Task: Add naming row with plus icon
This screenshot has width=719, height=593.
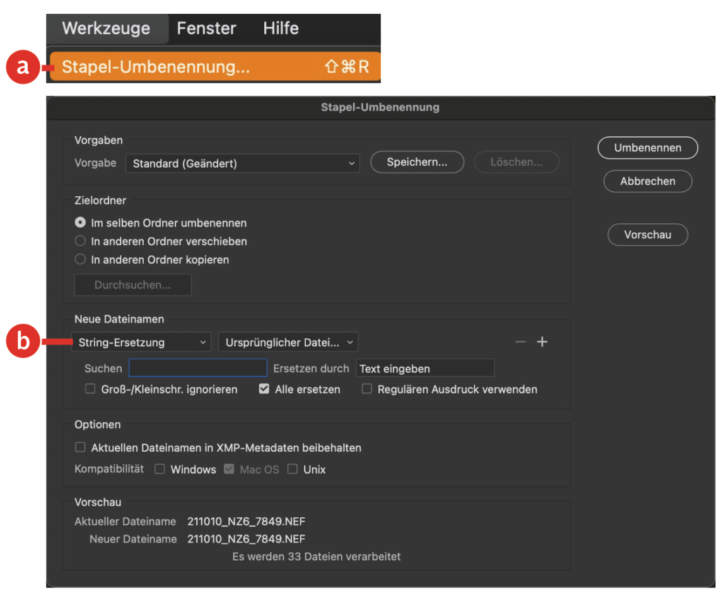Action: (x=542, y=342)
